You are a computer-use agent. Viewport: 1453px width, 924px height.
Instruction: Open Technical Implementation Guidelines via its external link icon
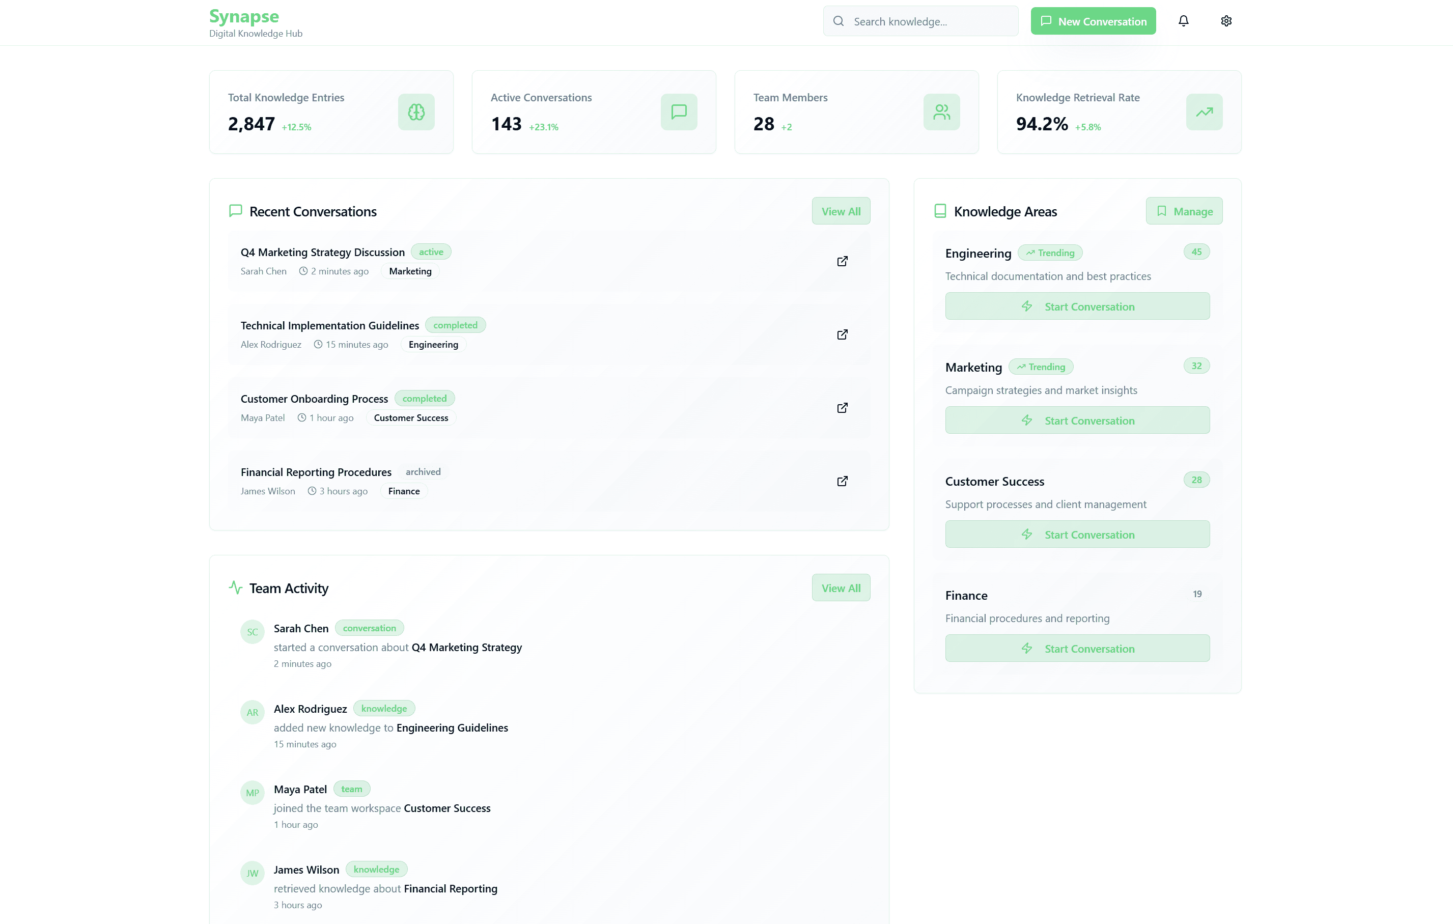(x=842, y=334)
